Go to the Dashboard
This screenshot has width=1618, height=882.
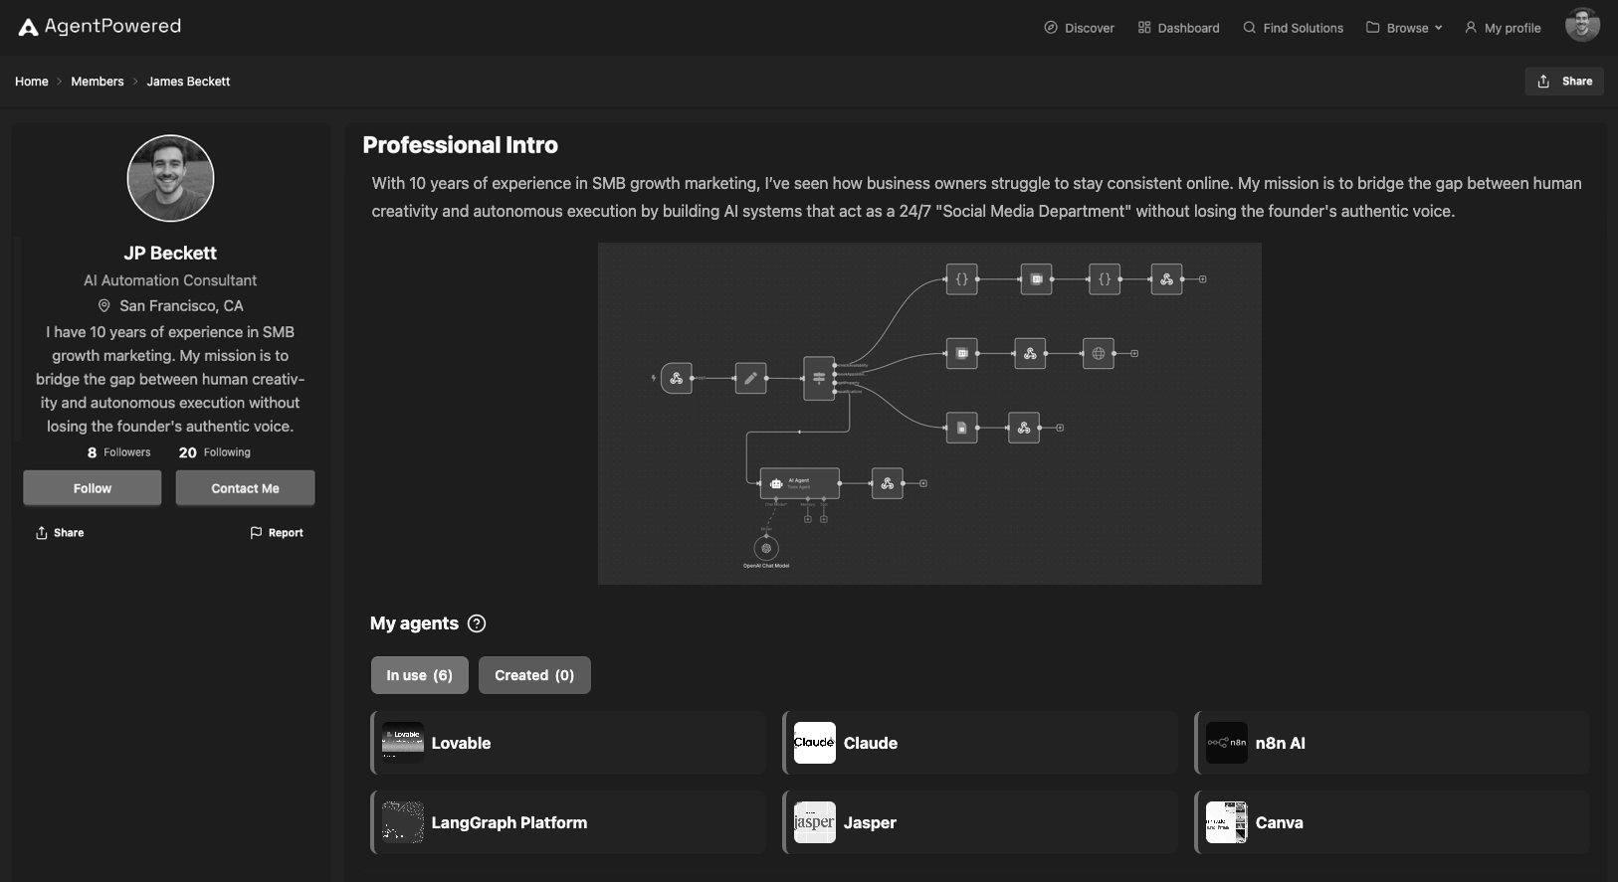(x=1178, y=28)
